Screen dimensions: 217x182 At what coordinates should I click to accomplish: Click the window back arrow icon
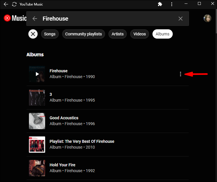(x=6, y=4)
